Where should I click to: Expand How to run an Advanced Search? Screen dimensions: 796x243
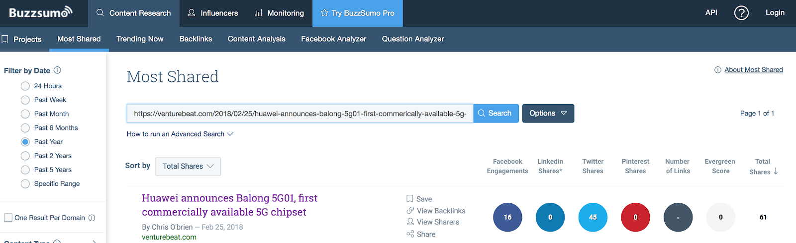180,134
